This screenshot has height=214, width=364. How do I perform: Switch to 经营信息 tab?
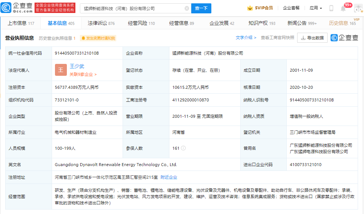pos(182,23)
